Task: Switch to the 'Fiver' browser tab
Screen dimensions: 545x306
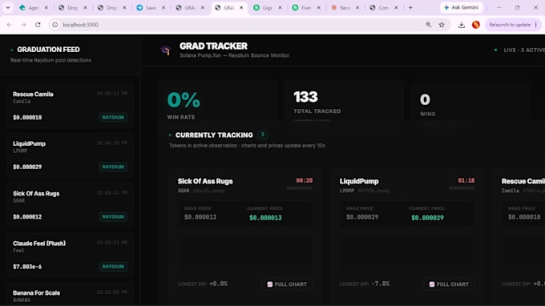Action: 306,8
